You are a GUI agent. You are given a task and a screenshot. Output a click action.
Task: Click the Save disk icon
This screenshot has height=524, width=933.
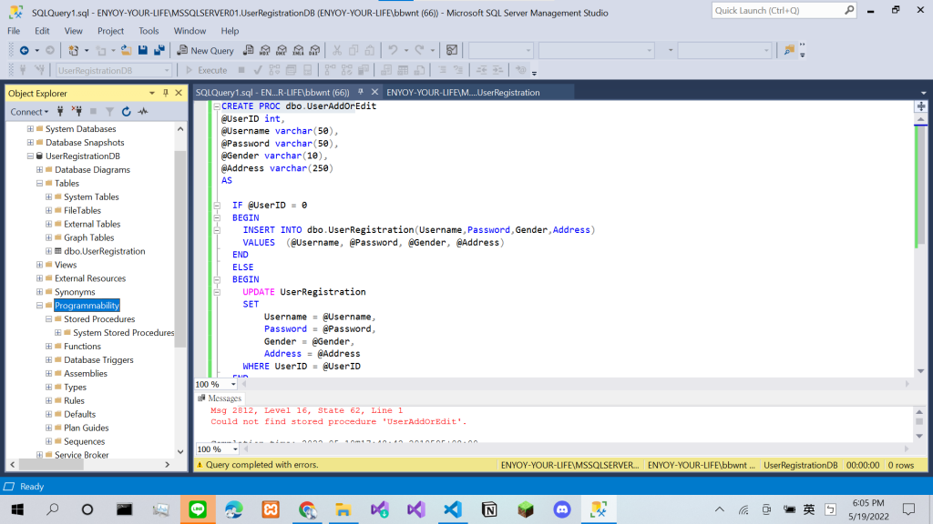pyautogui.click(x=143, y=51)
